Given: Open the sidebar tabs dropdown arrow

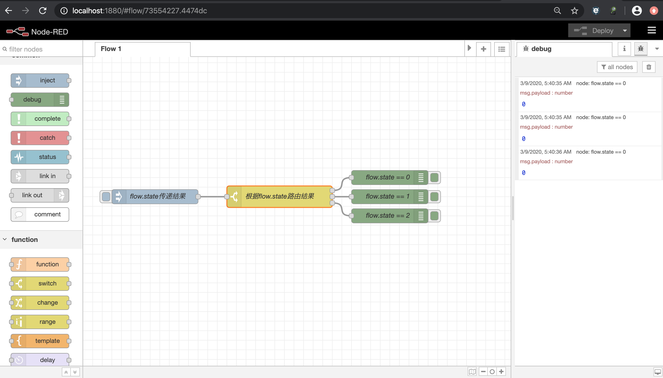Looking at the screenshot, I should (x=657, y=49).
